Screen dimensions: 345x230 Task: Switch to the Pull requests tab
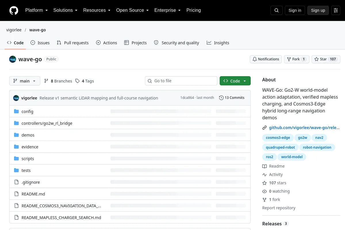73,43
